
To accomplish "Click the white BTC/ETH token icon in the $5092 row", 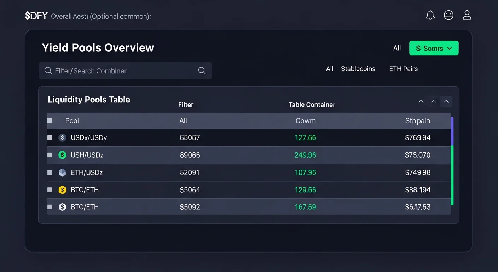I will (x=62, y=207).
